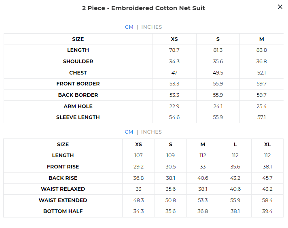Click the FRONT RISE row label

(x=63, y=167)
